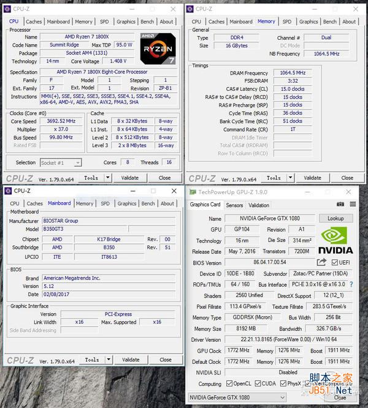Click the Core Speed value 3692.52 MHz

click(x=61, y=121)
